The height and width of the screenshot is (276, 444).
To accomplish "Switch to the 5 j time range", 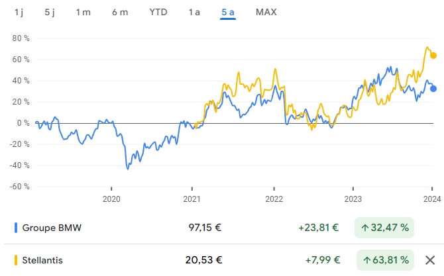I will (50, 12).
